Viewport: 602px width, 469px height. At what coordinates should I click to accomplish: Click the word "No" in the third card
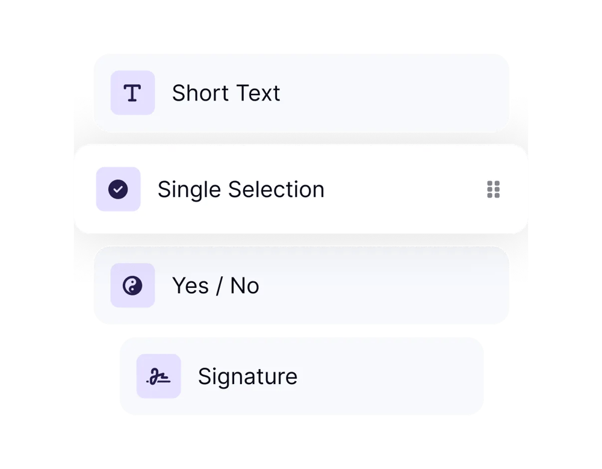point(244,286)
